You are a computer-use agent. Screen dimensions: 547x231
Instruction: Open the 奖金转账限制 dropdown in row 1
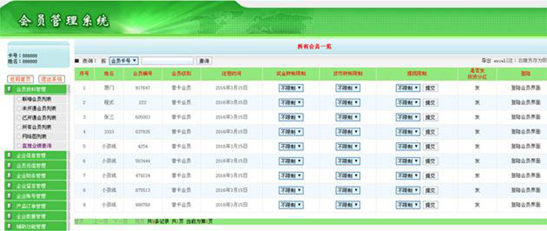291,88
